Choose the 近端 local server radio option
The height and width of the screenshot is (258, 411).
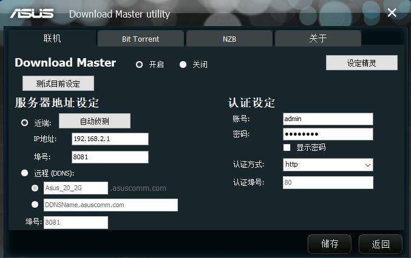25,122
